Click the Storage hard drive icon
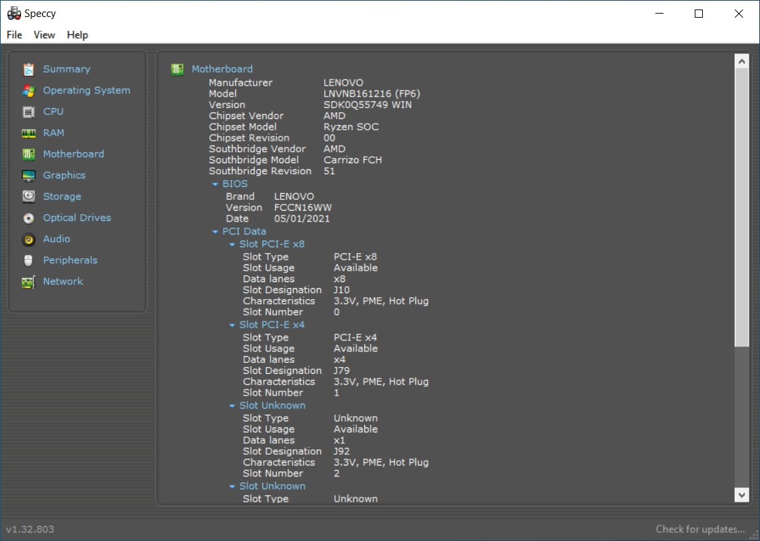760x541 pixels. (29, 197)
